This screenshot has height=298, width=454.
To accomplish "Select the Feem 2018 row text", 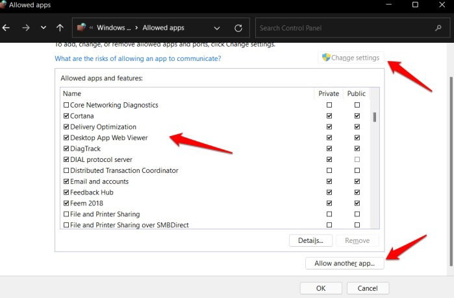I will point(86,203).
